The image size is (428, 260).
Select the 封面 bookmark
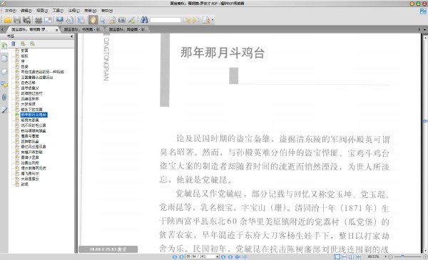[x=24, y=51]
